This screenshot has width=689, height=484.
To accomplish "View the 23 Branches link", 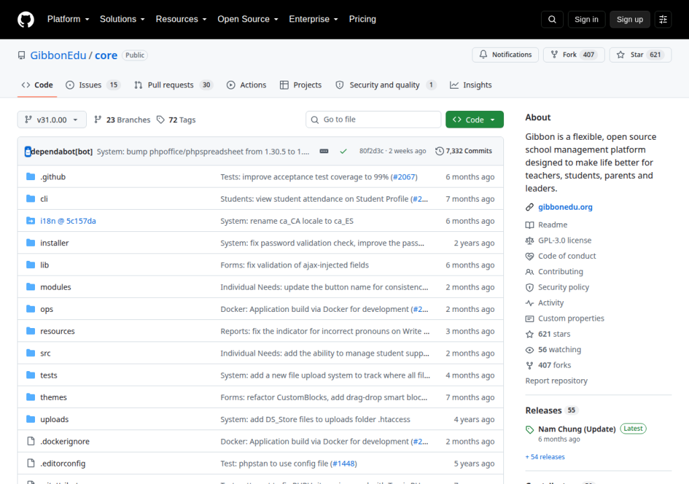I will tap(122, 120).
